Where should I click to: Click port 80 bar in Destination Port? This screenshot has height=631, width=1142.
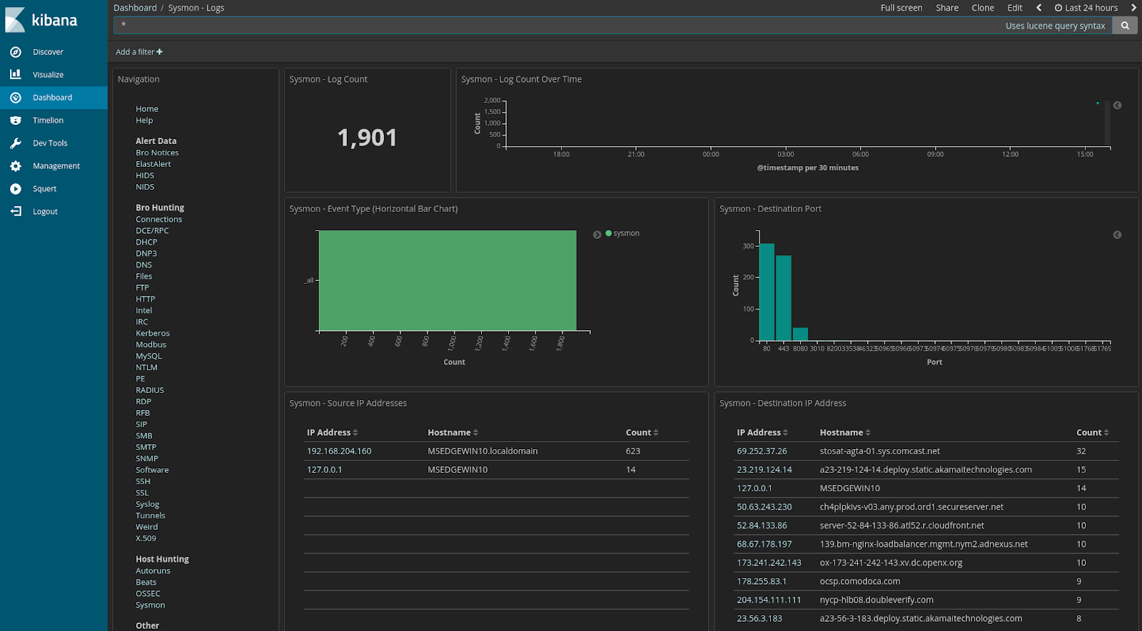point(767,292)
